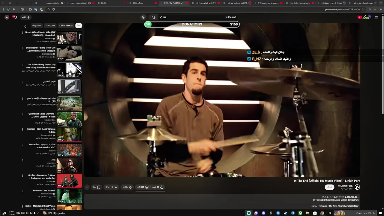Open the Linkin Park channel avatar
This screenshot has width=384, height=216.
(x=357, y=187)
